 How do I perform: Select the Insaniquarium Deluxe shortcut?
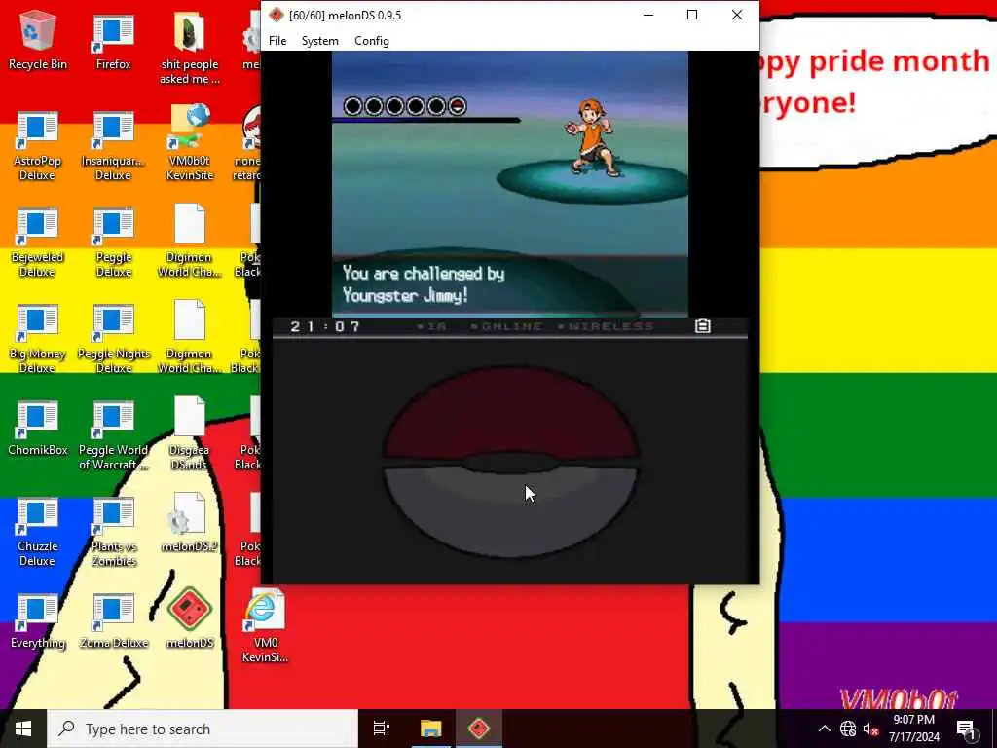113,146
